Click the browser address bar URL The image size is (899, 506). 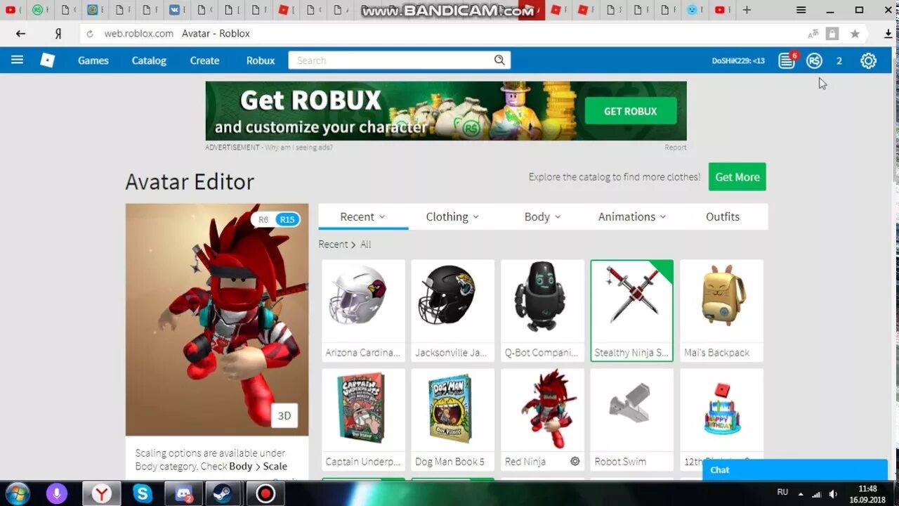[x=138, y=34]
